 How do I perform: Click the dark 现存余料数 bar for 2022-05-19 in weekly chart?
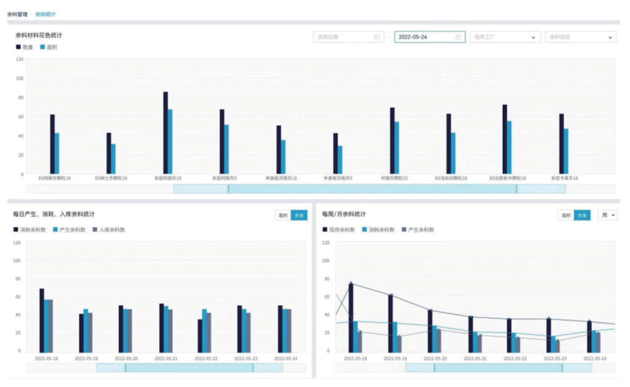pos(391,324)
